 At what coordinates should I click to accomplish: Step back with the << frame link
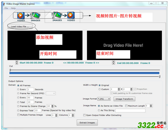pos(65,63)
